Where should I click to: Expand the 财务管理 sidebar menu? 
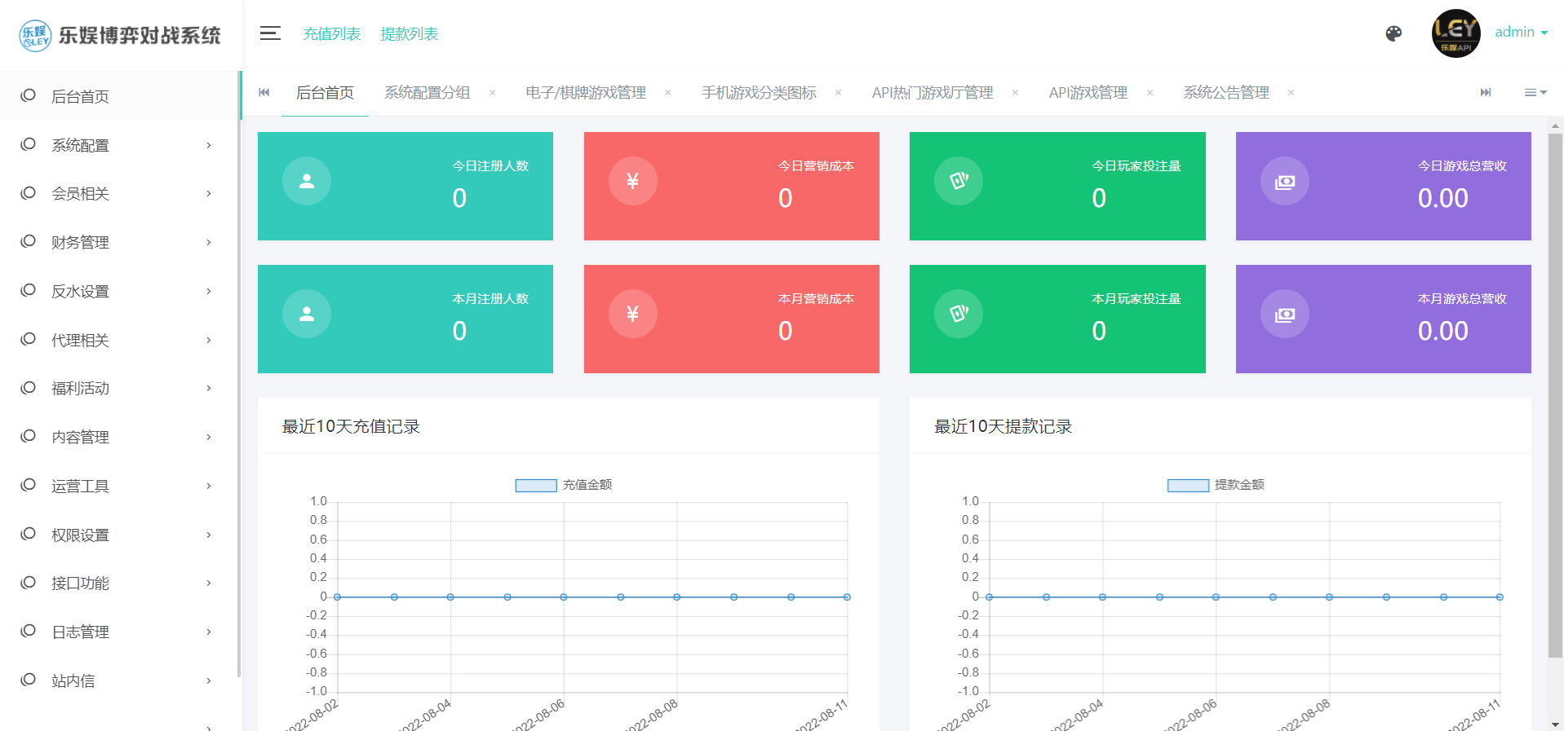click(118, 242)
